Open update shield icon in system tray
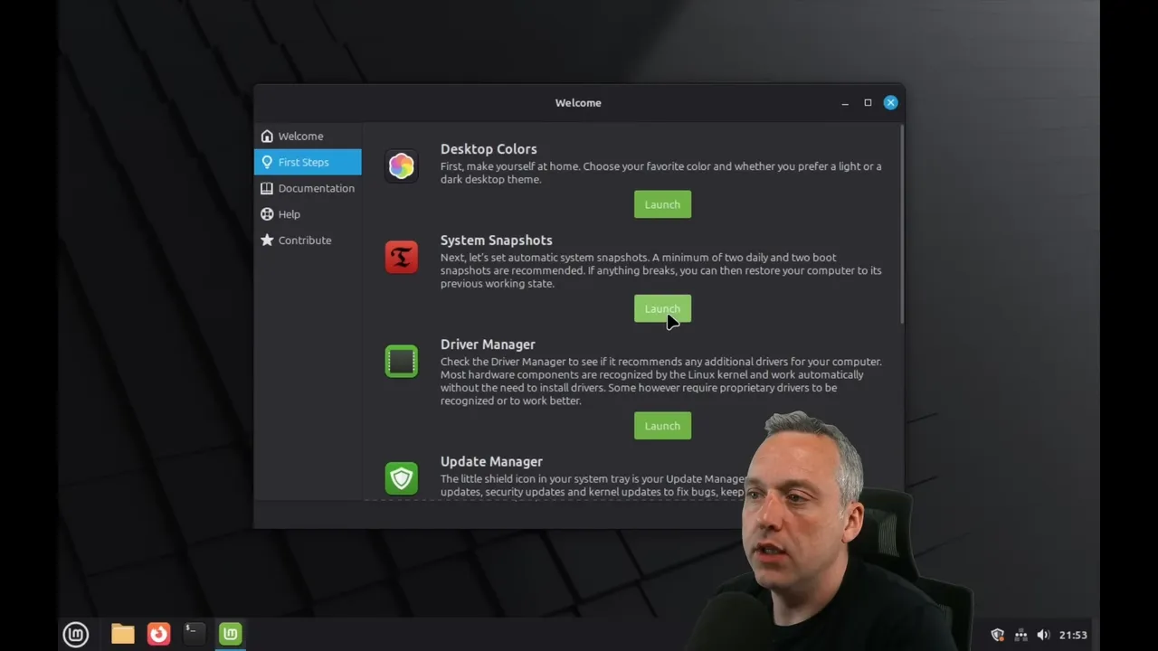Image resolution: width=1158 pixels, height=651 pixels. tap(997, 635)
